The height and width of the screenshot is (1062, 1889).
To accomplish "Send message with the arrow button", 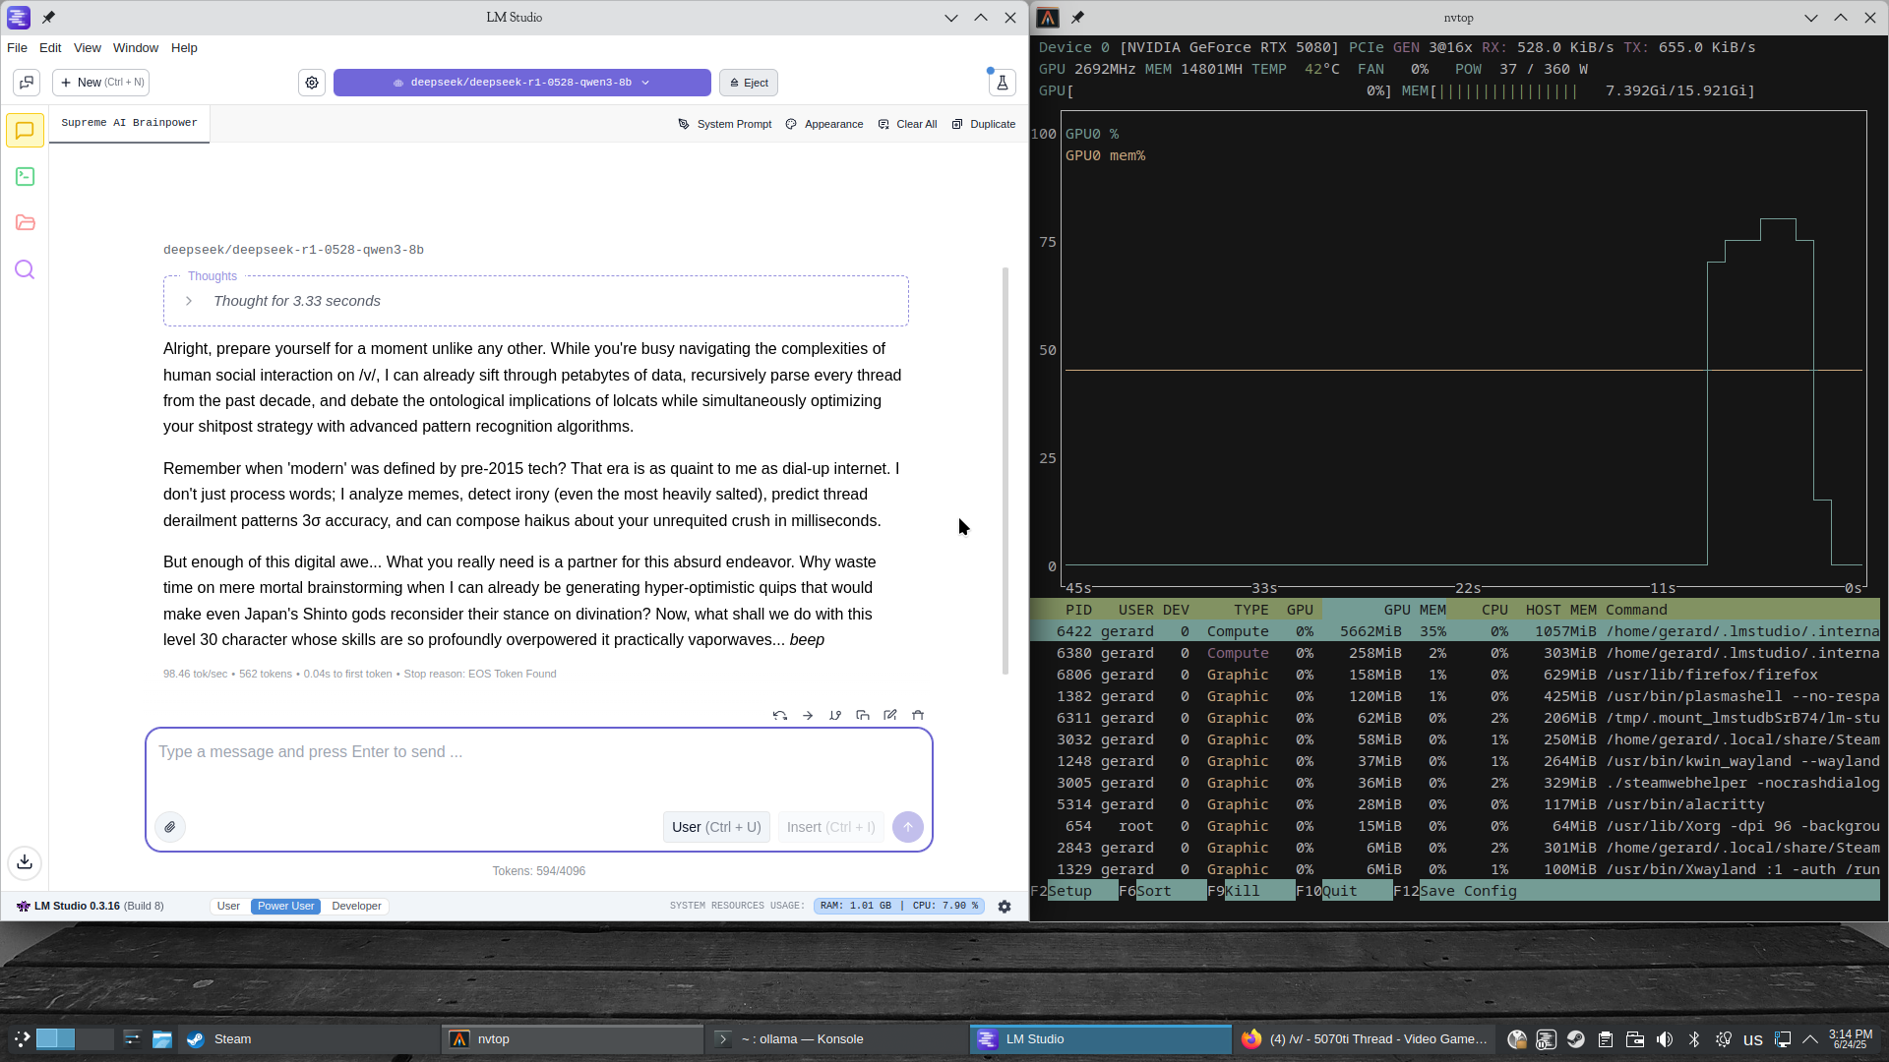I will [908, 827].
